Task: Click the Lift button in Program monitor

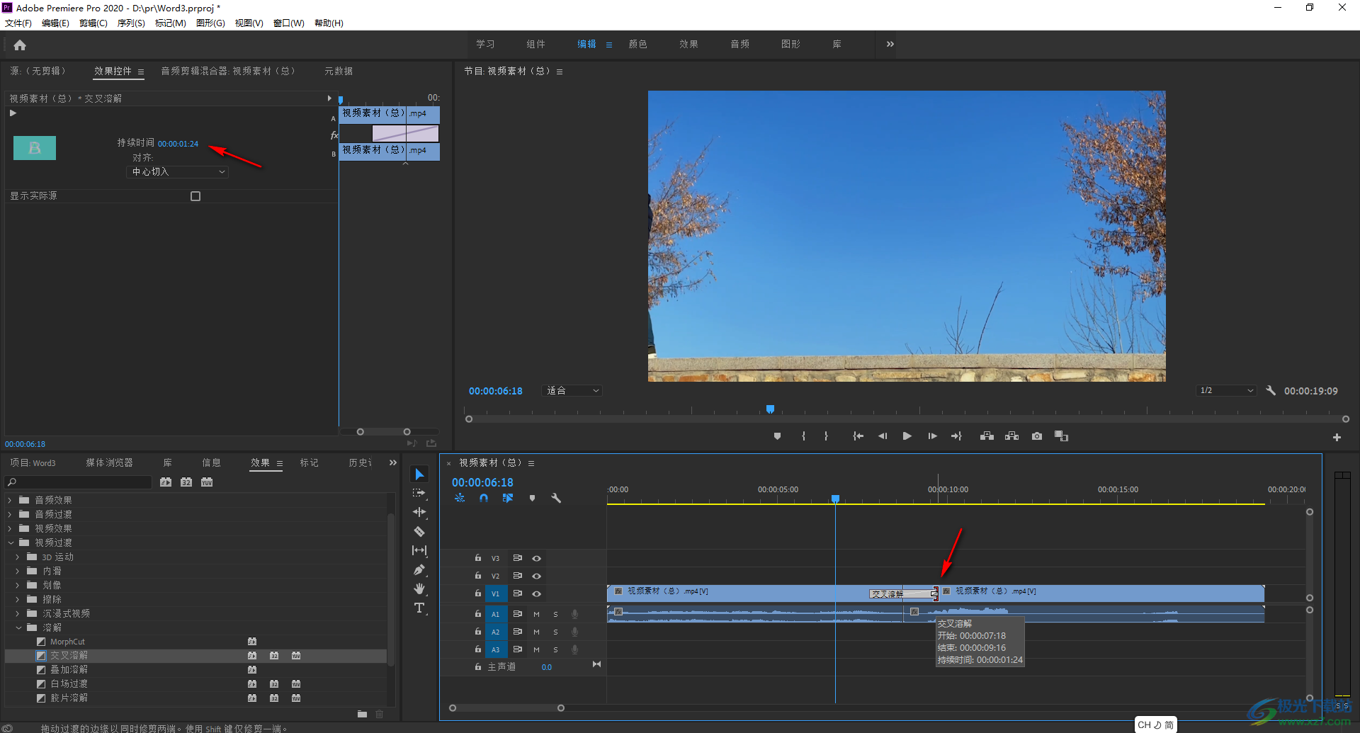Action: [987, 436]
